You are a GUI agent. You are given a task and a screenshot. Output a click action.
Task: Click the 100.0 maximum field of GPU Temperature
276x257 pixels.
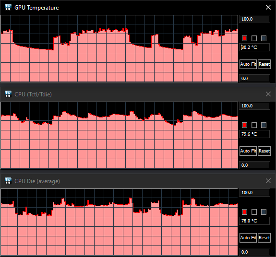[x=254, y=19]
